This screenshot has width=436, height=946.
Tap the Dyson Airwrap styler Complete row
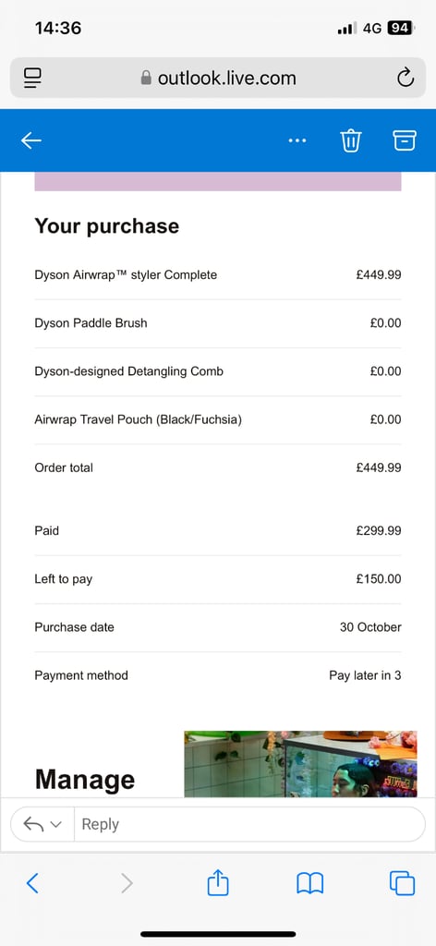[x=218, y=275]
